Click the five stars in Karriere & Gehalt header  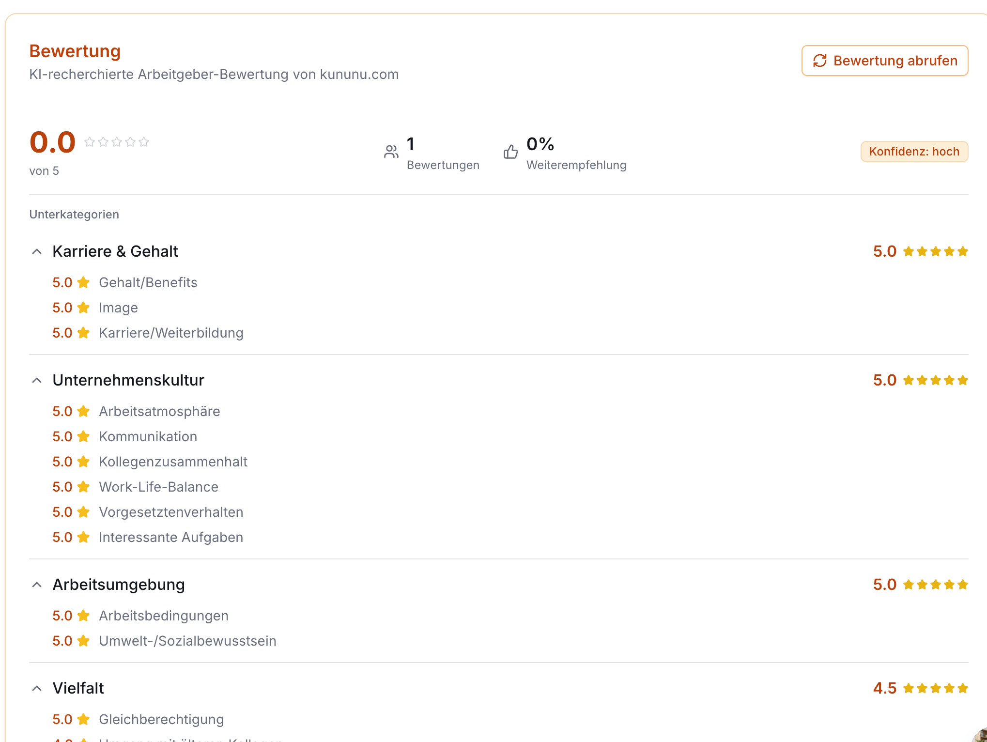(x=936, y=251)
